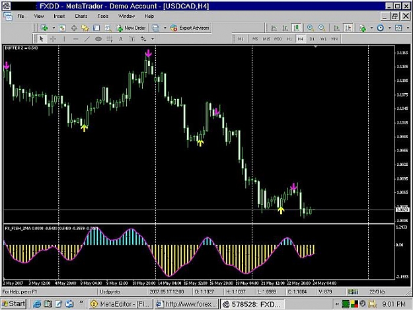Open the Tools menu
413x310 pixels.
click(102, 17)
